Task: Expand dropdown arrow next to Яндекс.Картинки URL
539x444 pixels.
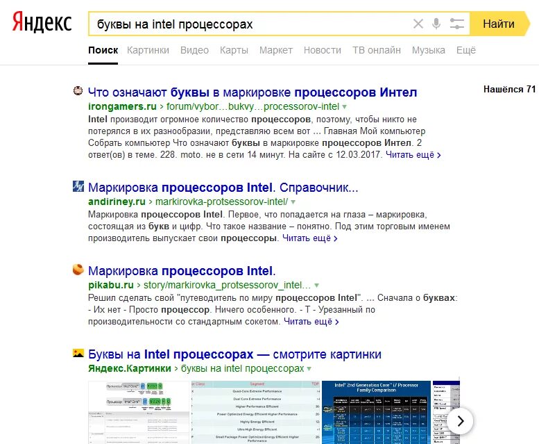Action: pyautogui.click(x=309, y=369)
